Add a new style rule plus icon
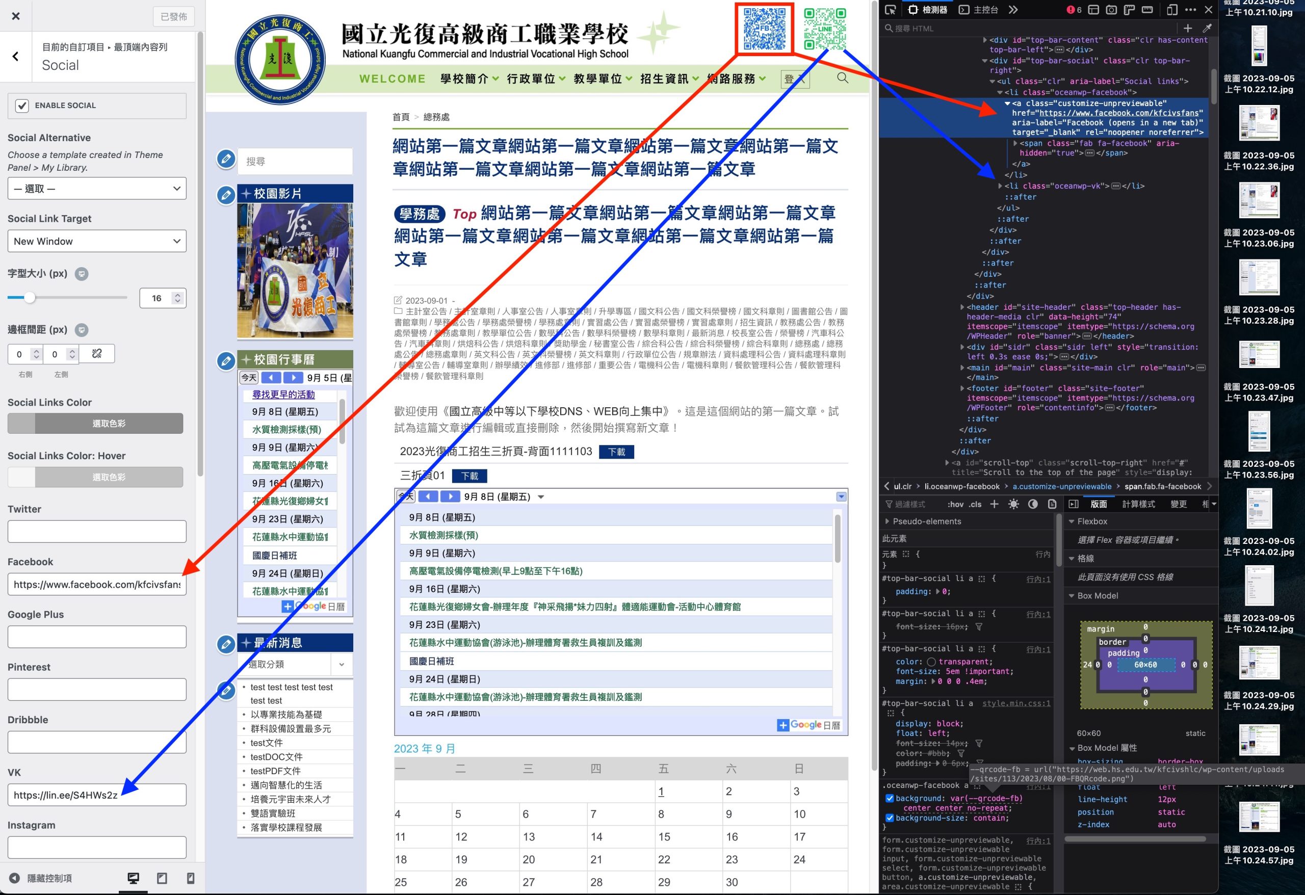The height and width of the screenshot is (895, 1305). coord(994,504)
